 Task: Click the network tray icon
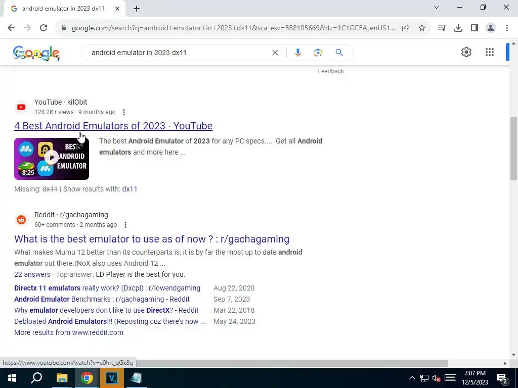point(424,378)
